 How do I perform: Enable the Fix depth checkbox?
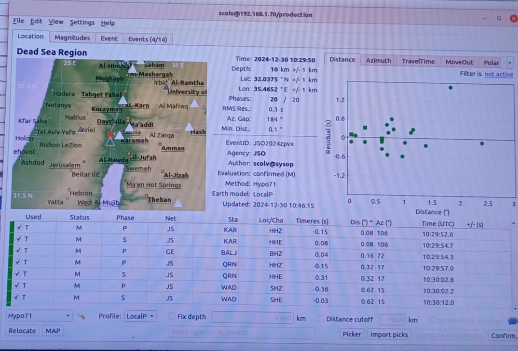tap(172, 317)
